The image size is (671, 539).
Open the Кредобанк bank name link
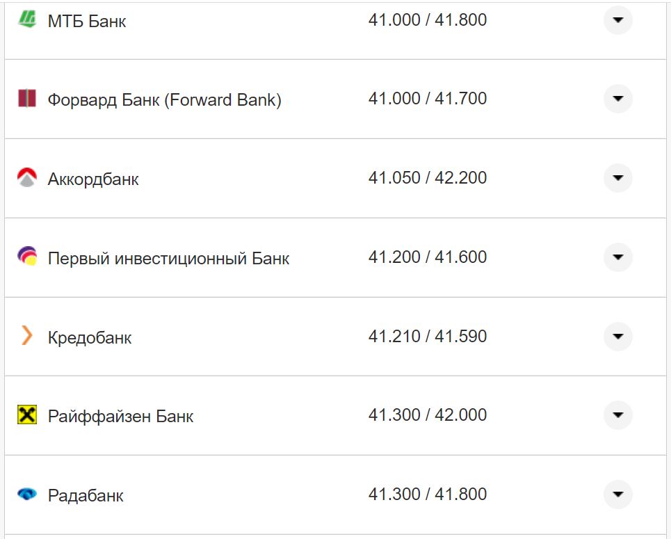[90, 338]
